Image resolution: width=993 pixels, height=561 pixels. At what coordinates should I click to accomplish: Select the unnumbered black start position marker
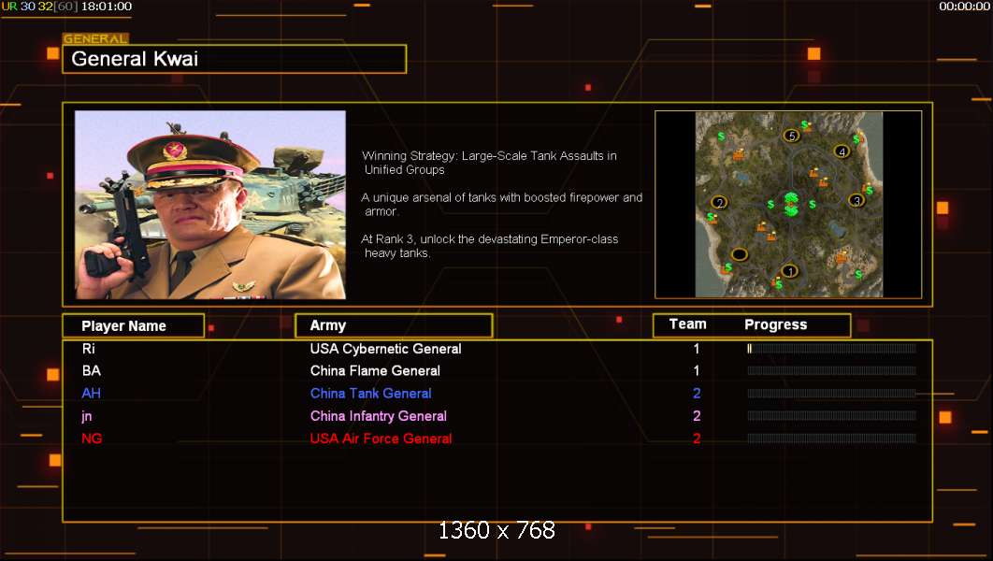[x=739, y=254]
